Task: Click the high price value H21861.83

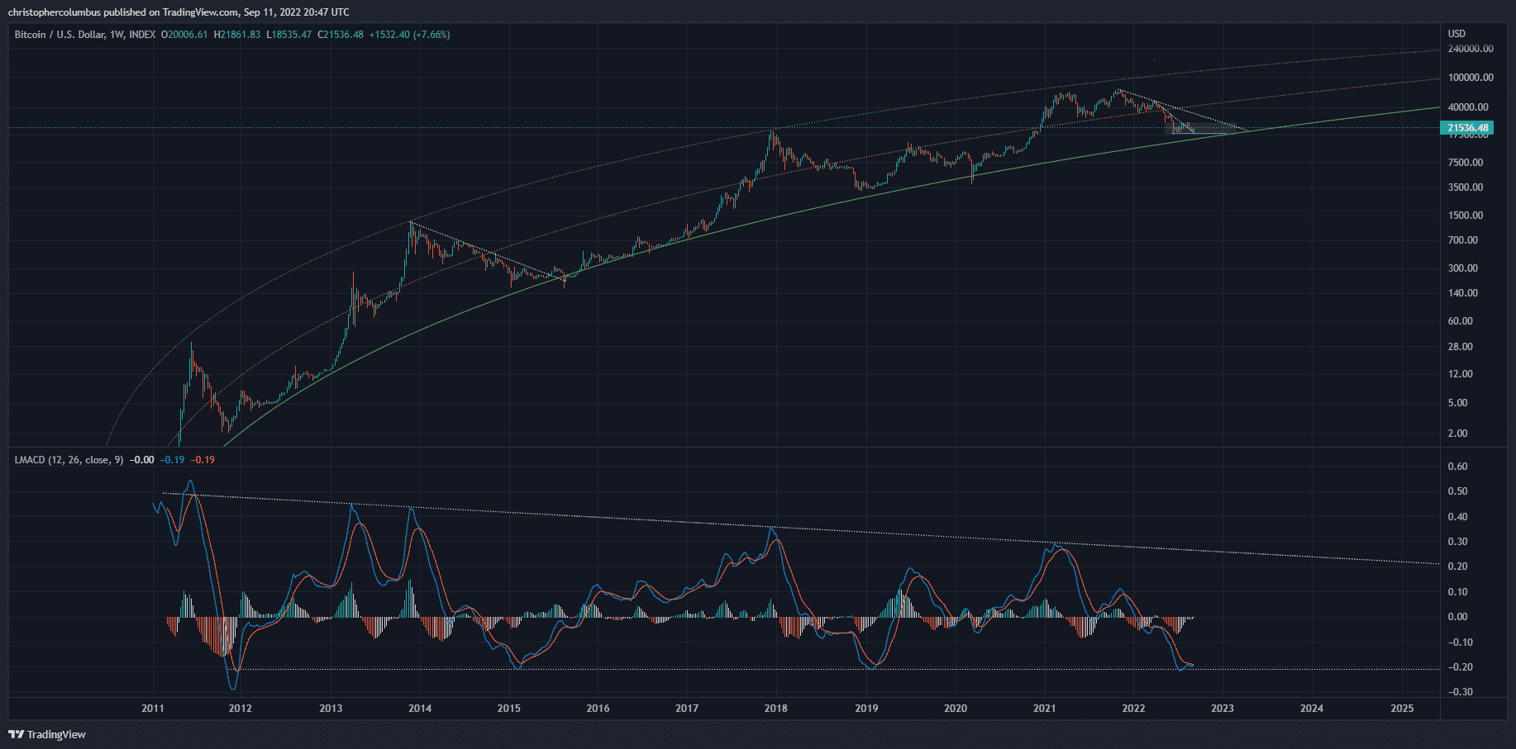Action: tap(237, 35)
